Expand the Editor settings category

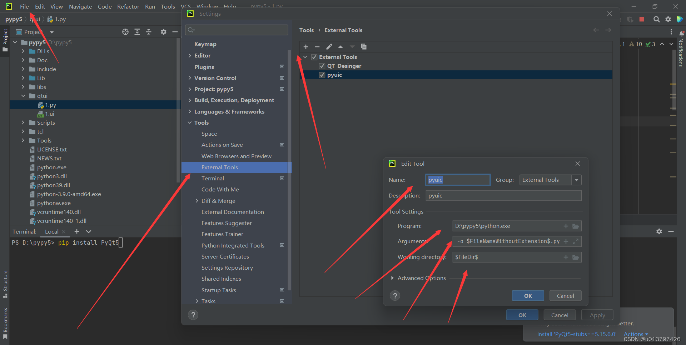[x=190, y=56]
